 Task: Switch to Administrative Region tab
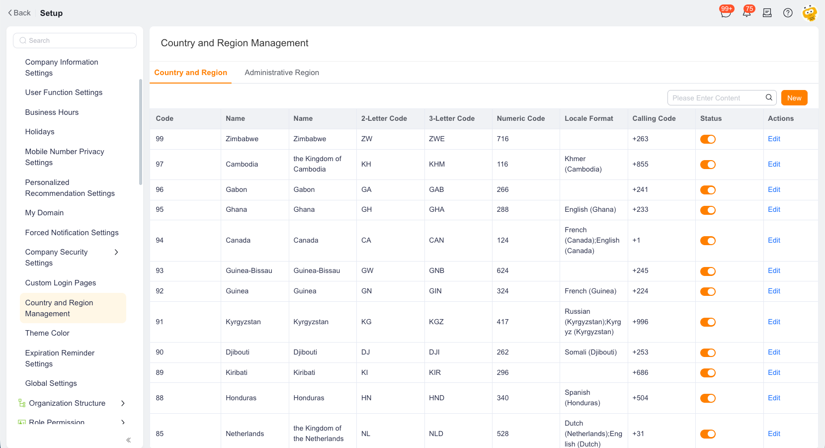click(x=282, y=73)
